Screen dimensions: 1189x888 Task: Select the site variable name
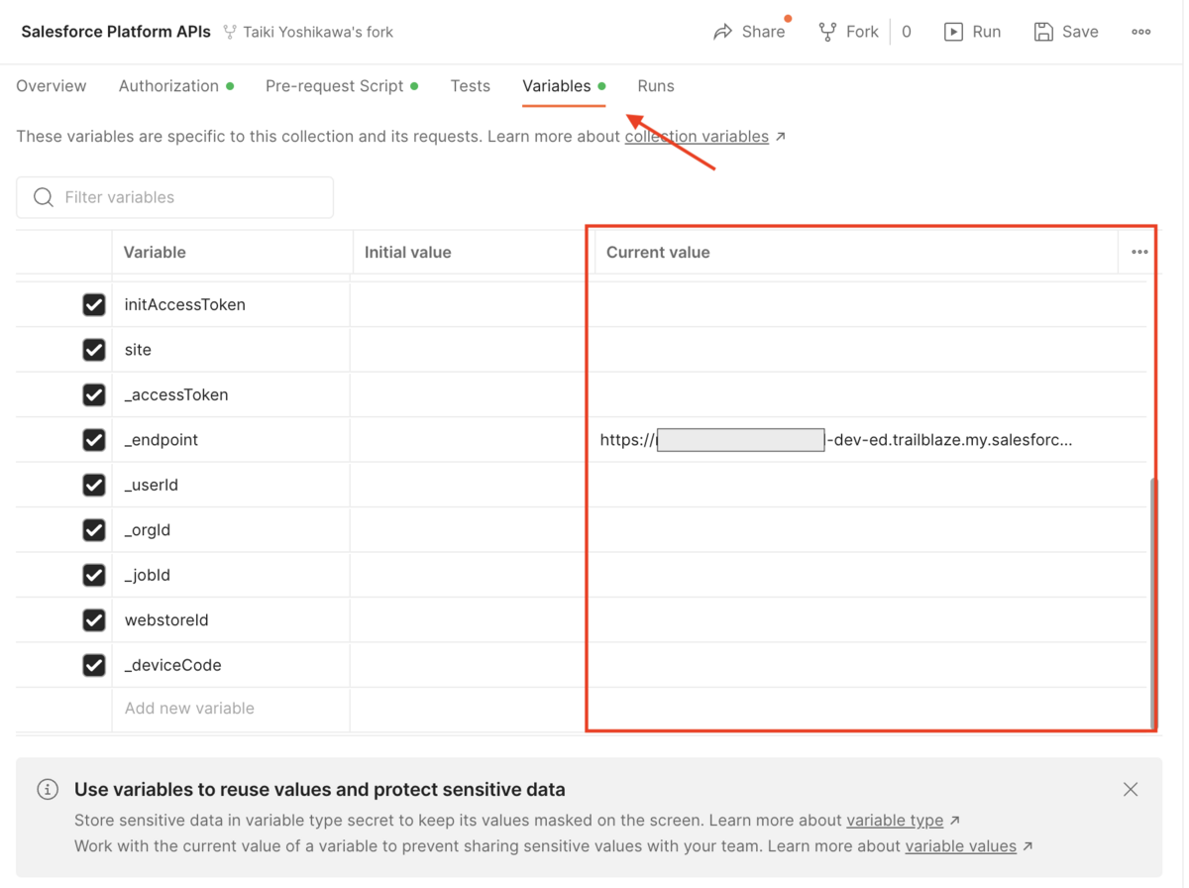pos(138,350)
